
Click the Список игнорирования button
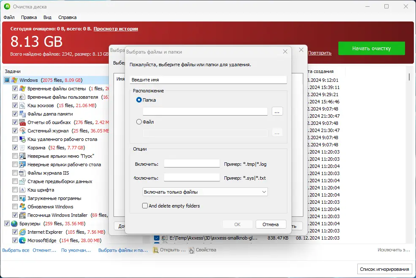click(x=384, y=269)
